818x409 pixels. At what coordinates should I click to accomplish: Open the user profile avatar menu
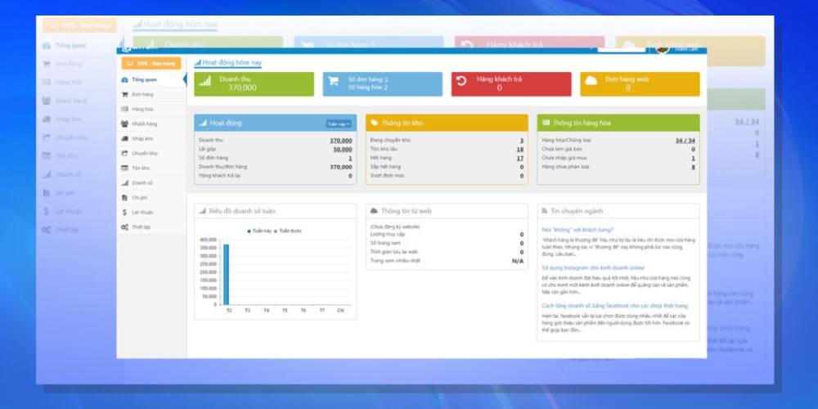[662, 48]
